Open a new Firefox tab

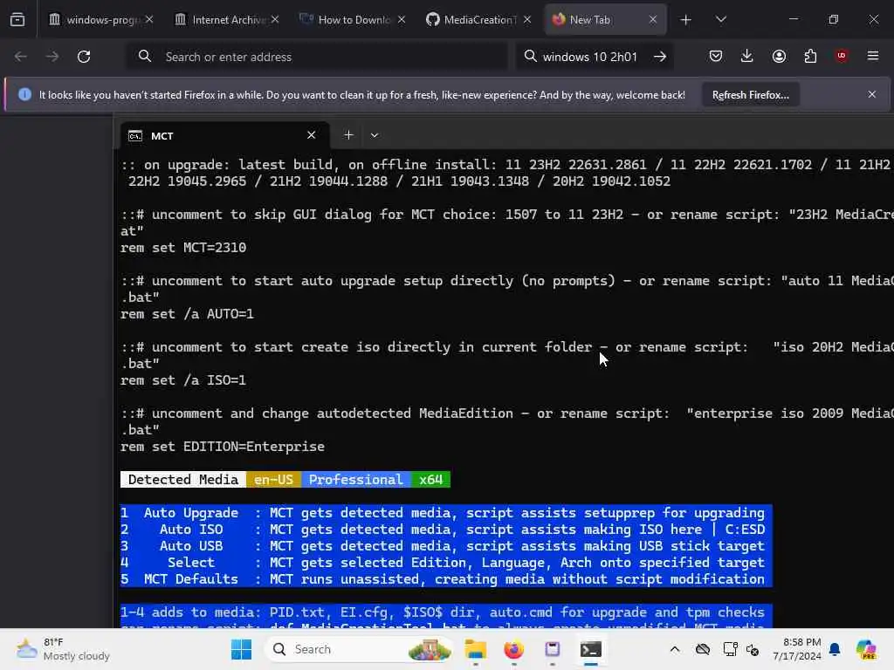coord(686,20)
